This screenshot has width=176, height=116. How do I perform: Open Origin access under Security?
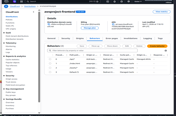[x=11, y=79]
